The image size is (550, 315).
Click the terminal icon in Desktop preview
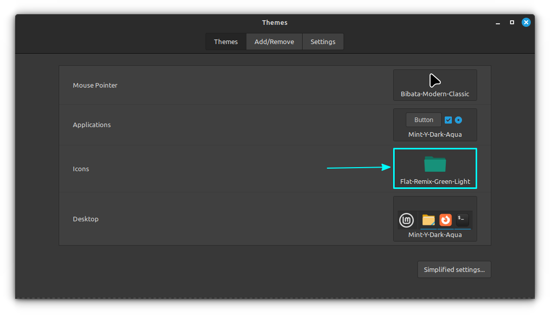coord(462,219)
